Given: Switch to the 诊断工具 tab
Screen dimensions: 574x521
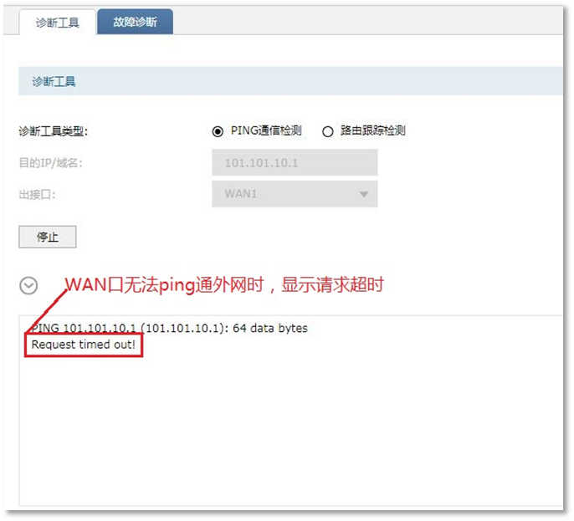Looking at the screenshot, I should [x=58, y=23].
